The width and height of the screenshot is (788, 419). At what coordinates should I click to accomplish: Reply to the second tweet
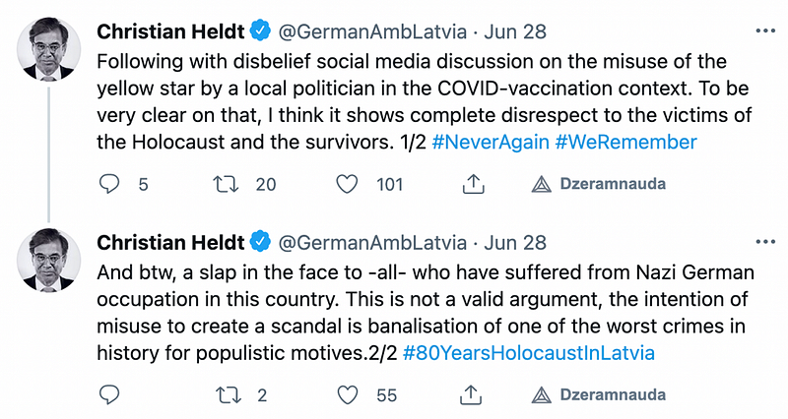pos(110,394)
